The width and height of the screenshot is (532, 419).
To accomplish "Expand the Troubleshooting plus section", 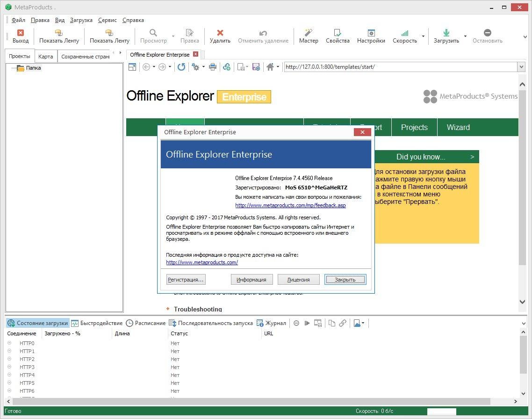I will (x=168, y=309).
